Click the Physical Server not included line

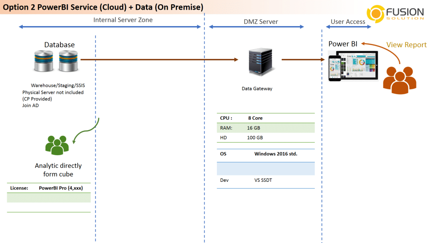[x=53, y=92]
